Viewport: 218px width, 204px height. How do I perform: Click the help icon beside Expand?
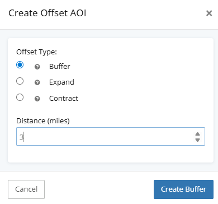[37, 82]
